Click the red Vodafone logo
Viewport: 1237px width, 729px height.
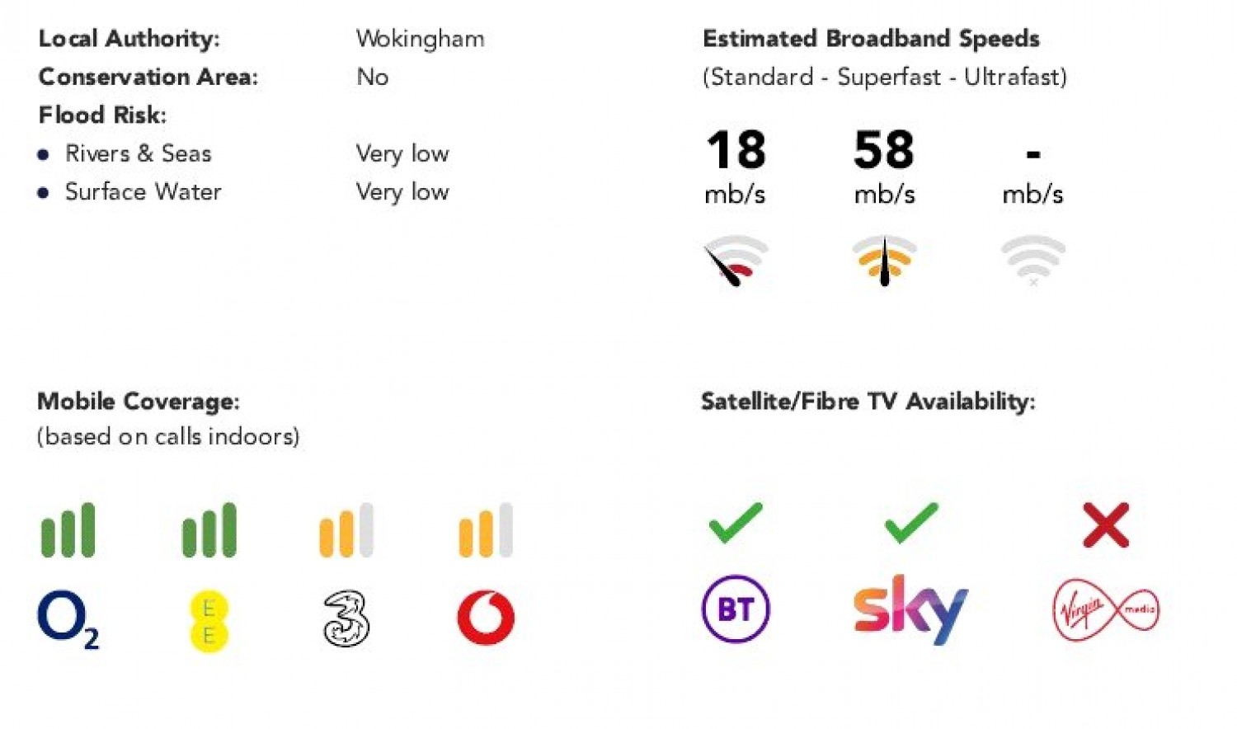pyautogui.click(x=486, y=618)
